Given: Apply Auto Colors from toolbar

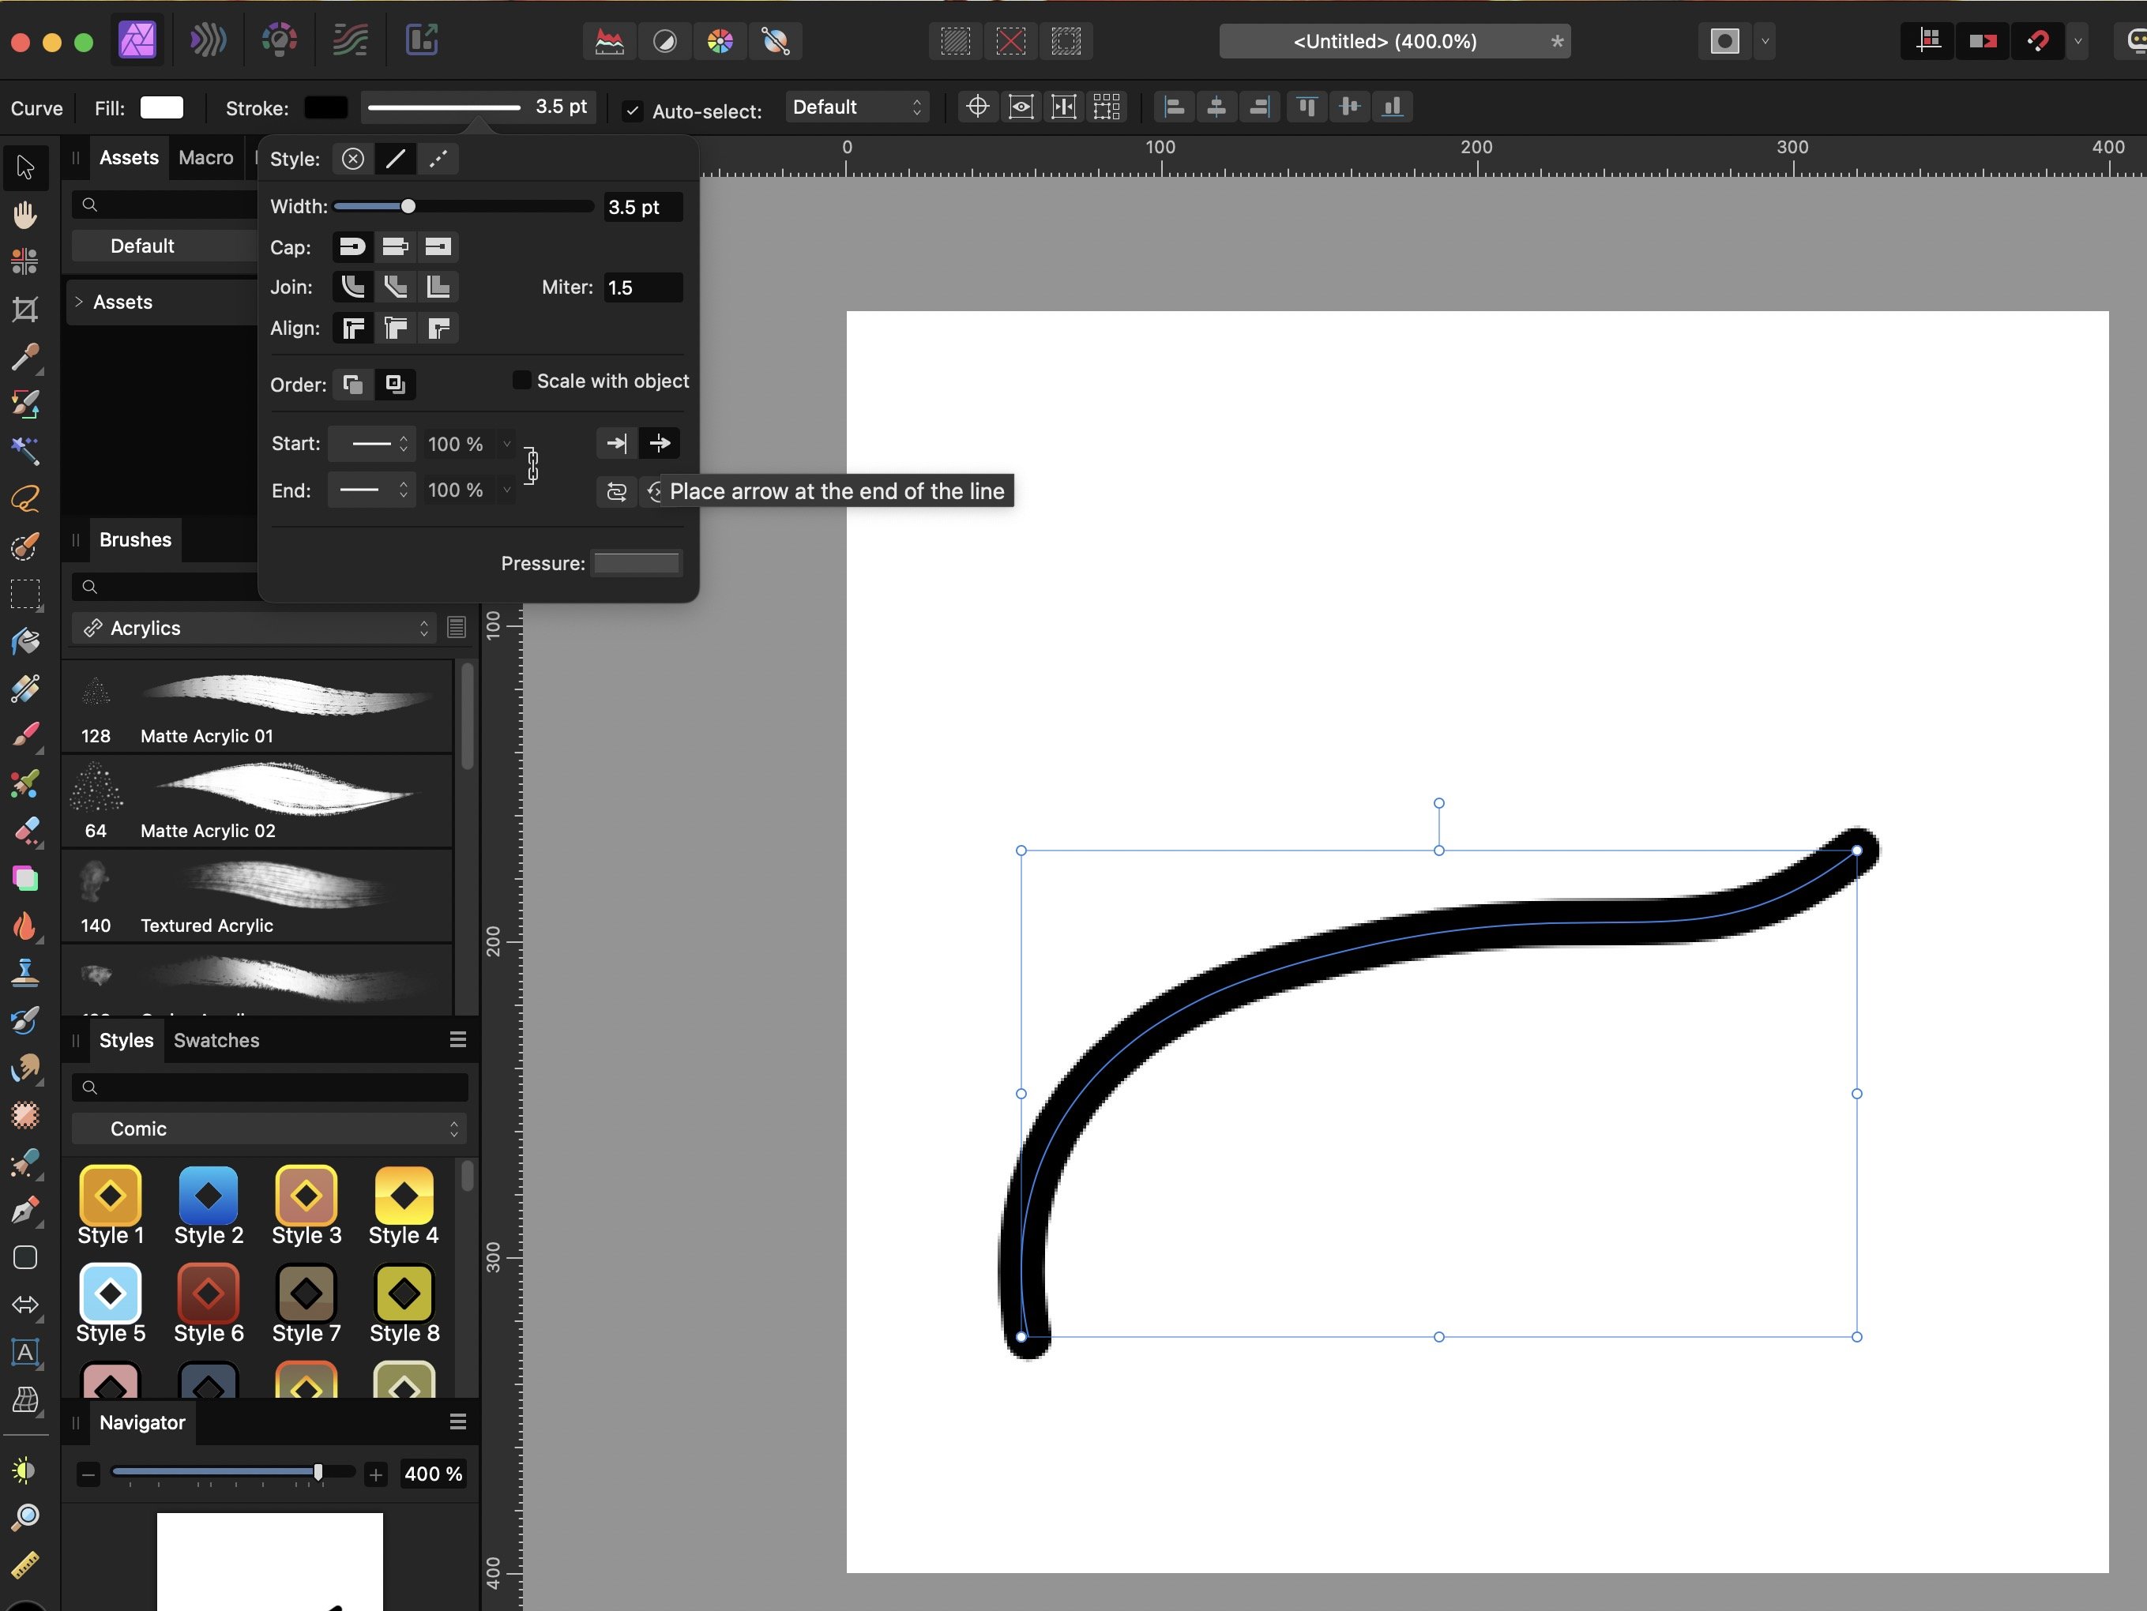Looking at the screenshot, I should coord(720,41).
